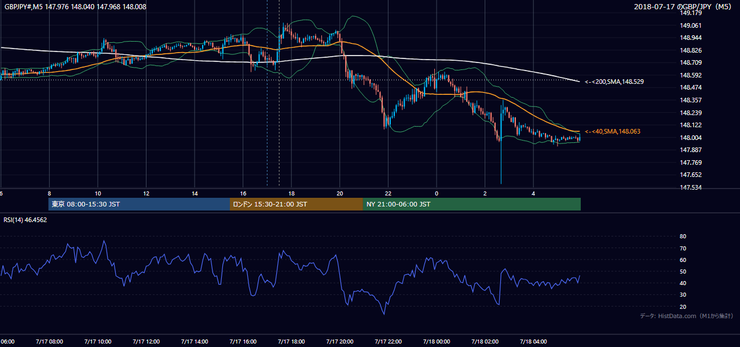Screen dimensions: 740x347
Task: Click hour tick 22 under the price chart
Action: (388, 194)
